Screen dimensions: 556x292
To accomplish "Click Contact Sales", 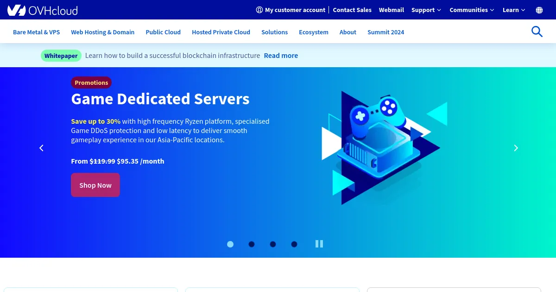I will (x=352, y=10).
